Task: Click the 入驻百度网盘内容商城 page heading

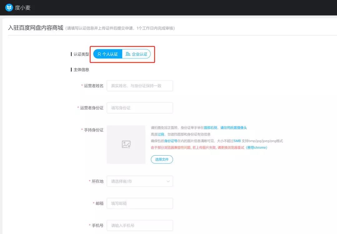Action: coord(36,28)
